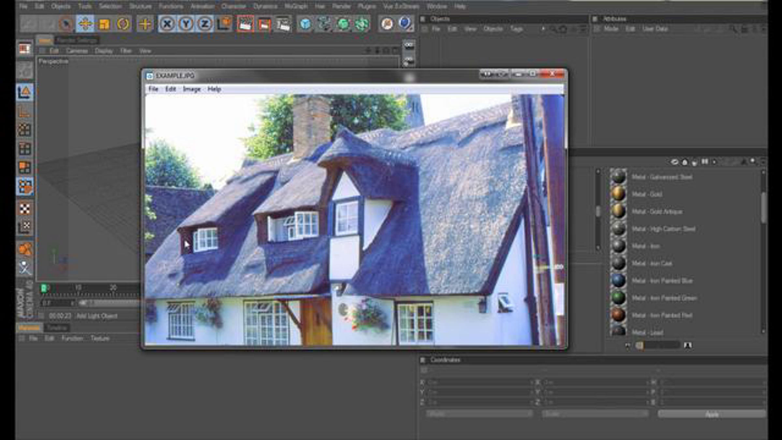The height and width of the screenshot is (440, 782).
Task: Click the green HyperNURBS icon
Action: point(343,24)
